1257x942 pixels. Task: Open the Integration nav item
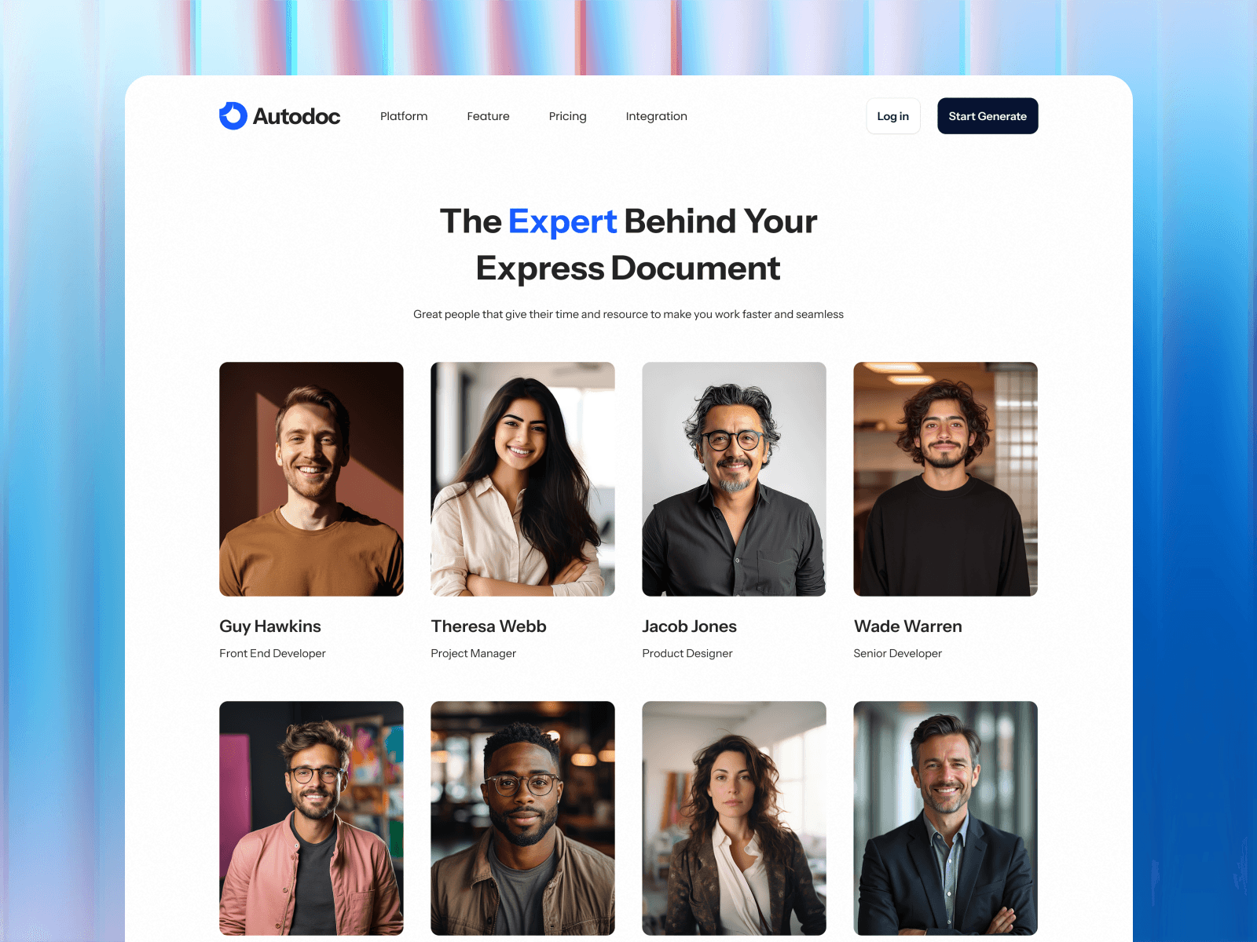pyautogui.click(x=656, y=116)
